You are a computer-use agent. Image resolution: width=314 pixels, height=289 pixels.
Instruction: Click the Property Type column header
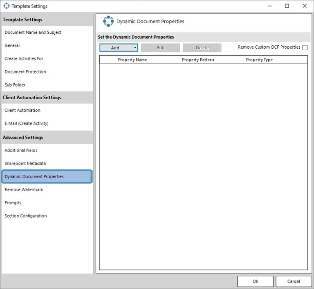coord(259,60)
